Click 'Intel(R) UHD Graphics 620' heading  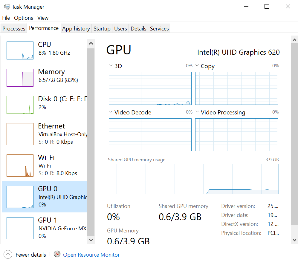point(238,52)
